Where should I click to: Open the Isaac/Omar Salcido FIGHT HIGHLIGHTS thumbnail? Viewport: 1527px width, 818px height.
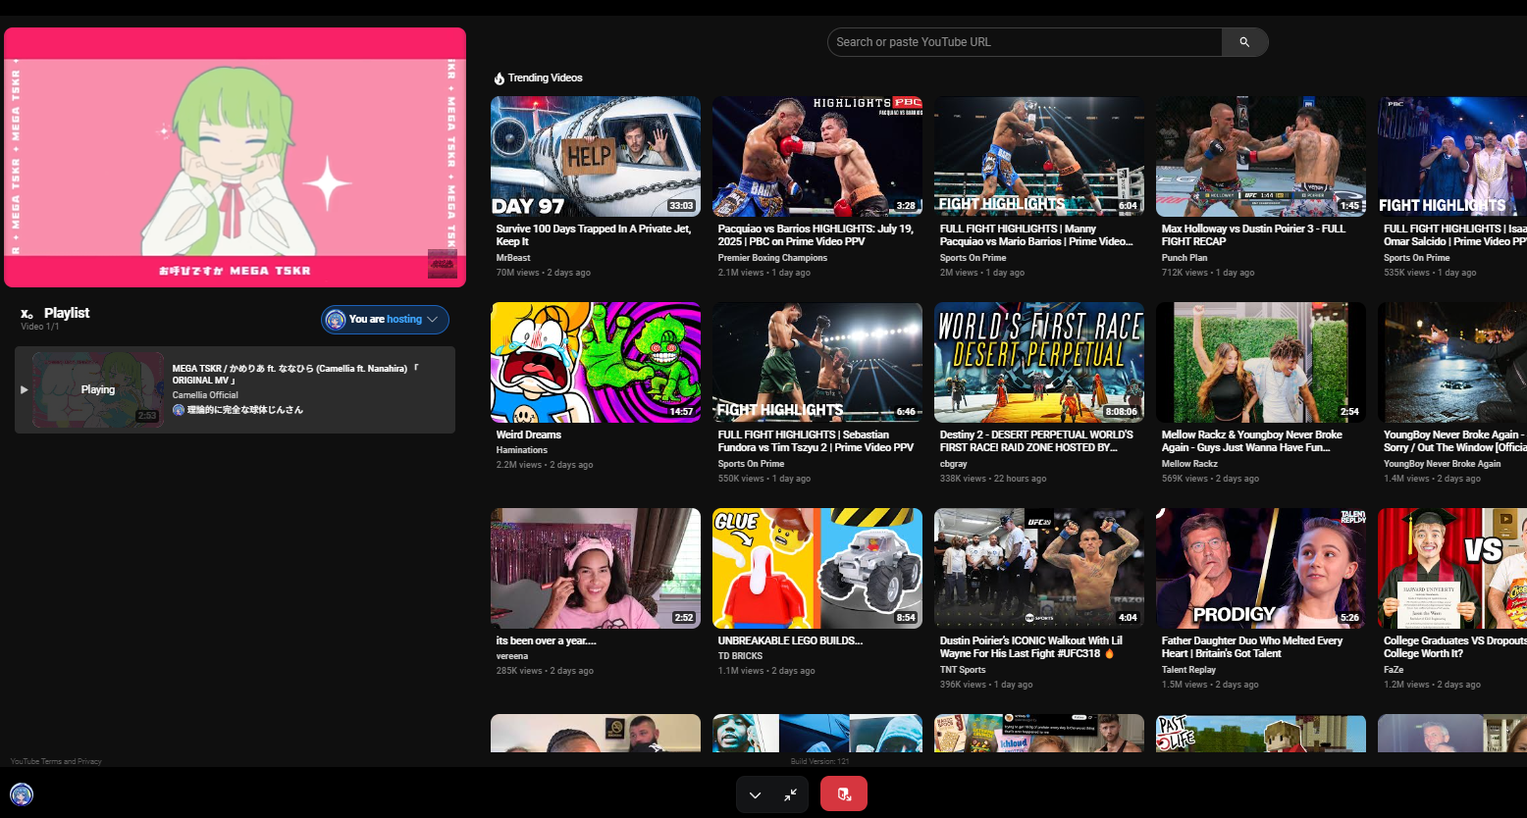[1452, 156]
